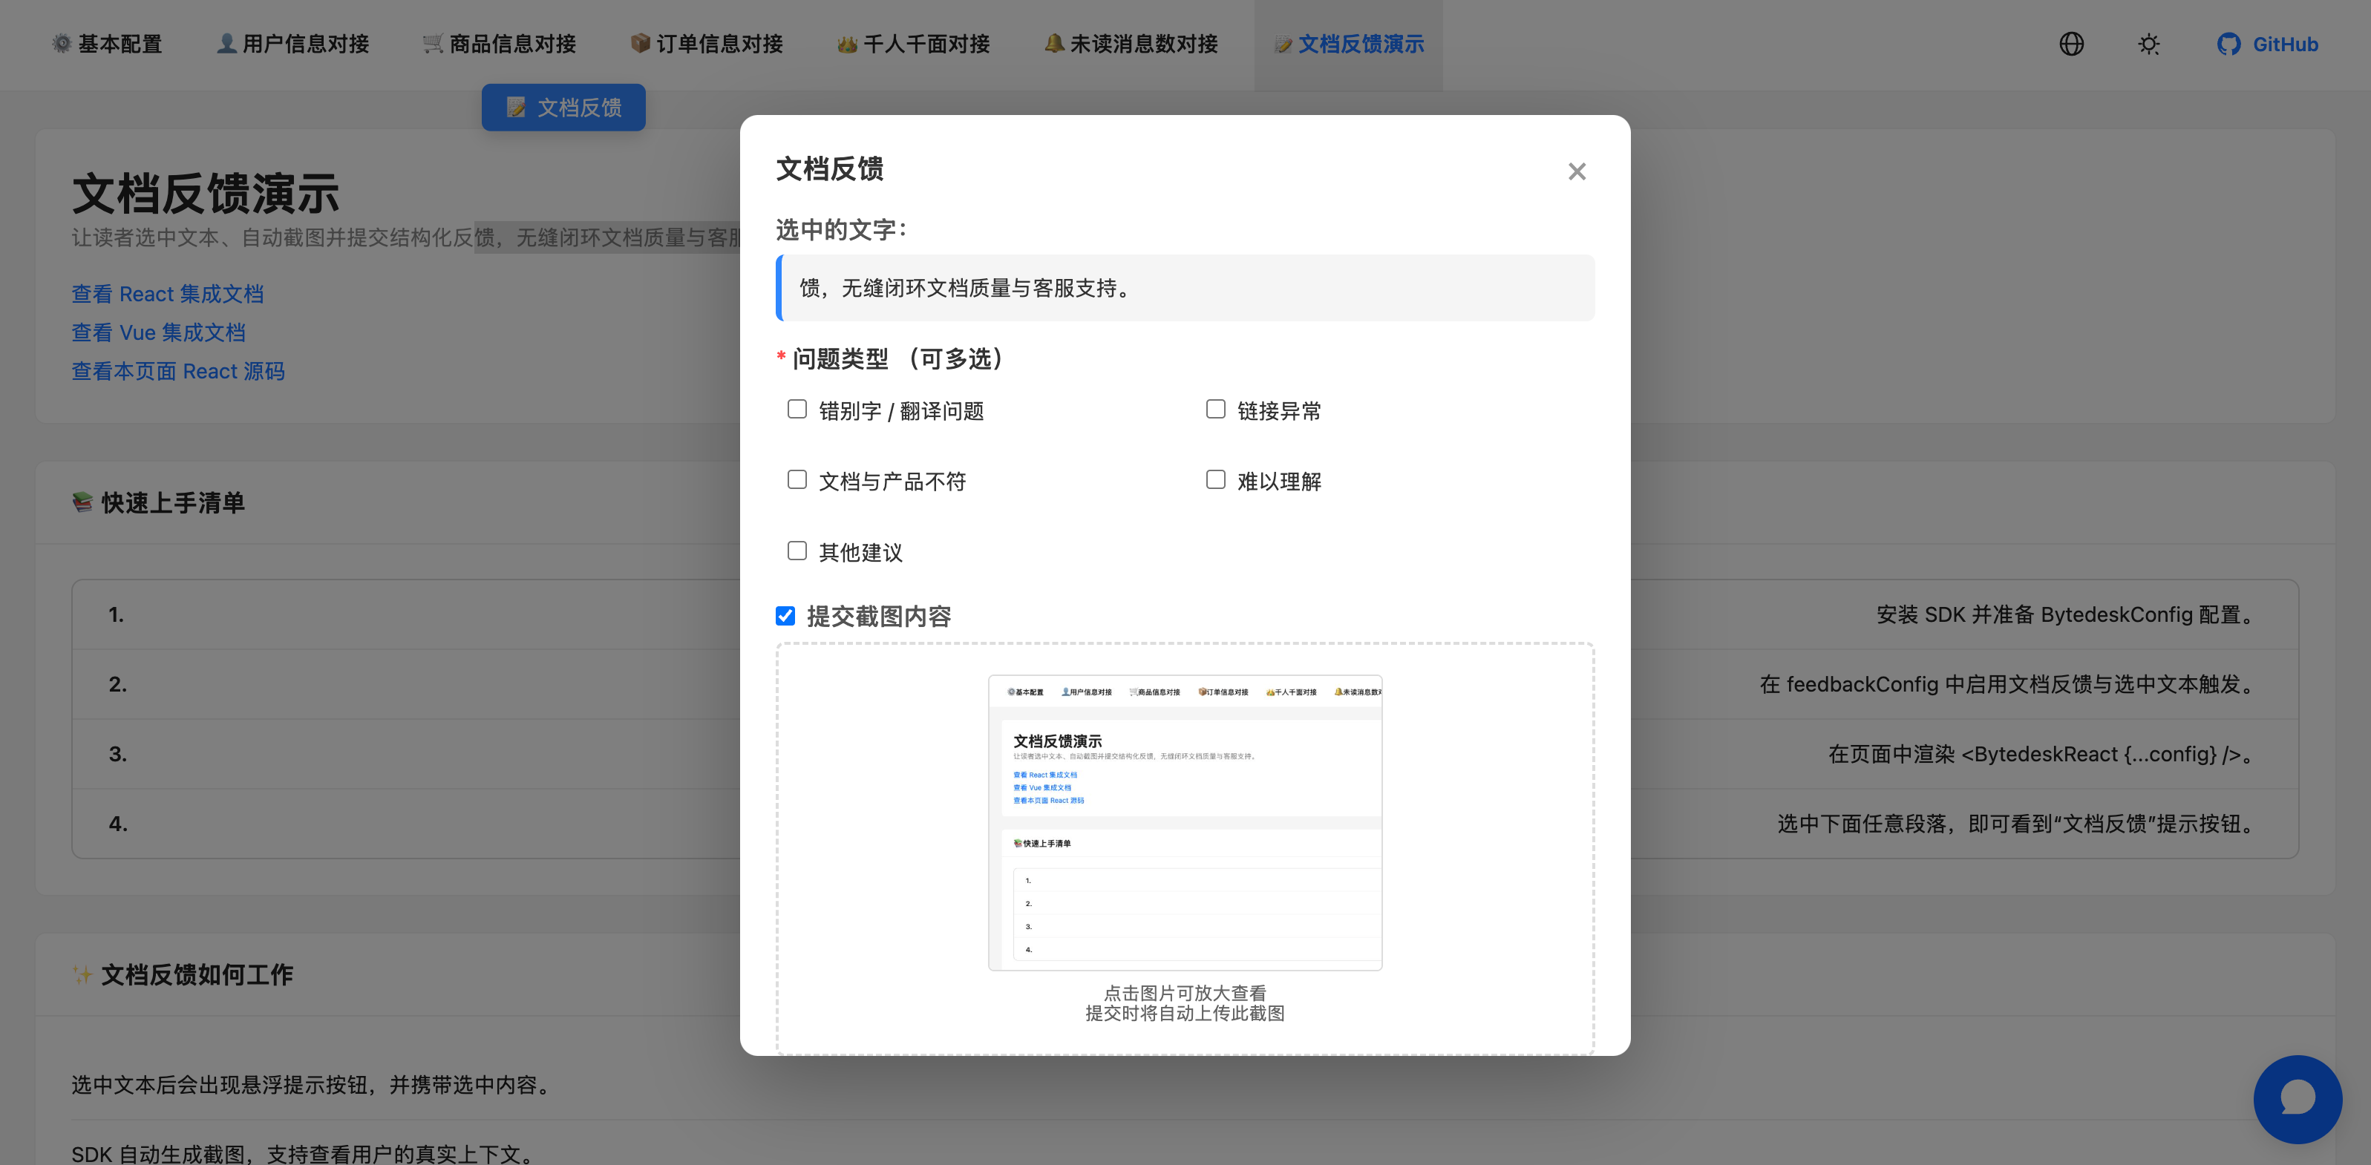
Task: Check the 错别字 / 翻译问题 option
Action: (x=797, y=410)
